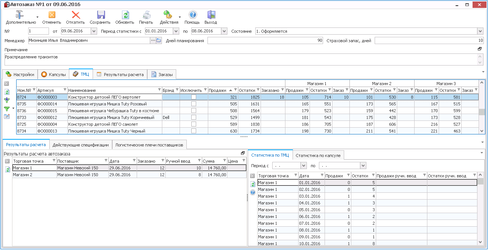Image resolution: width=488 pixels, height=250 pixels.
Task: Print using the Печать icon
Action: click(147, 15)
